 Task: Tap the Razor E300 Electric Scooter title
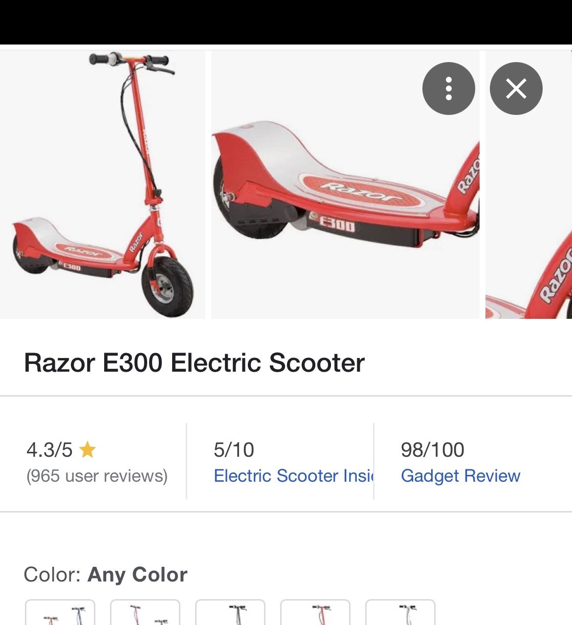(194, 363)
